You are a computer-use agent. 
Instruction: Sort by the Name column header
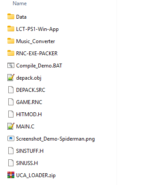coord(20,3)
